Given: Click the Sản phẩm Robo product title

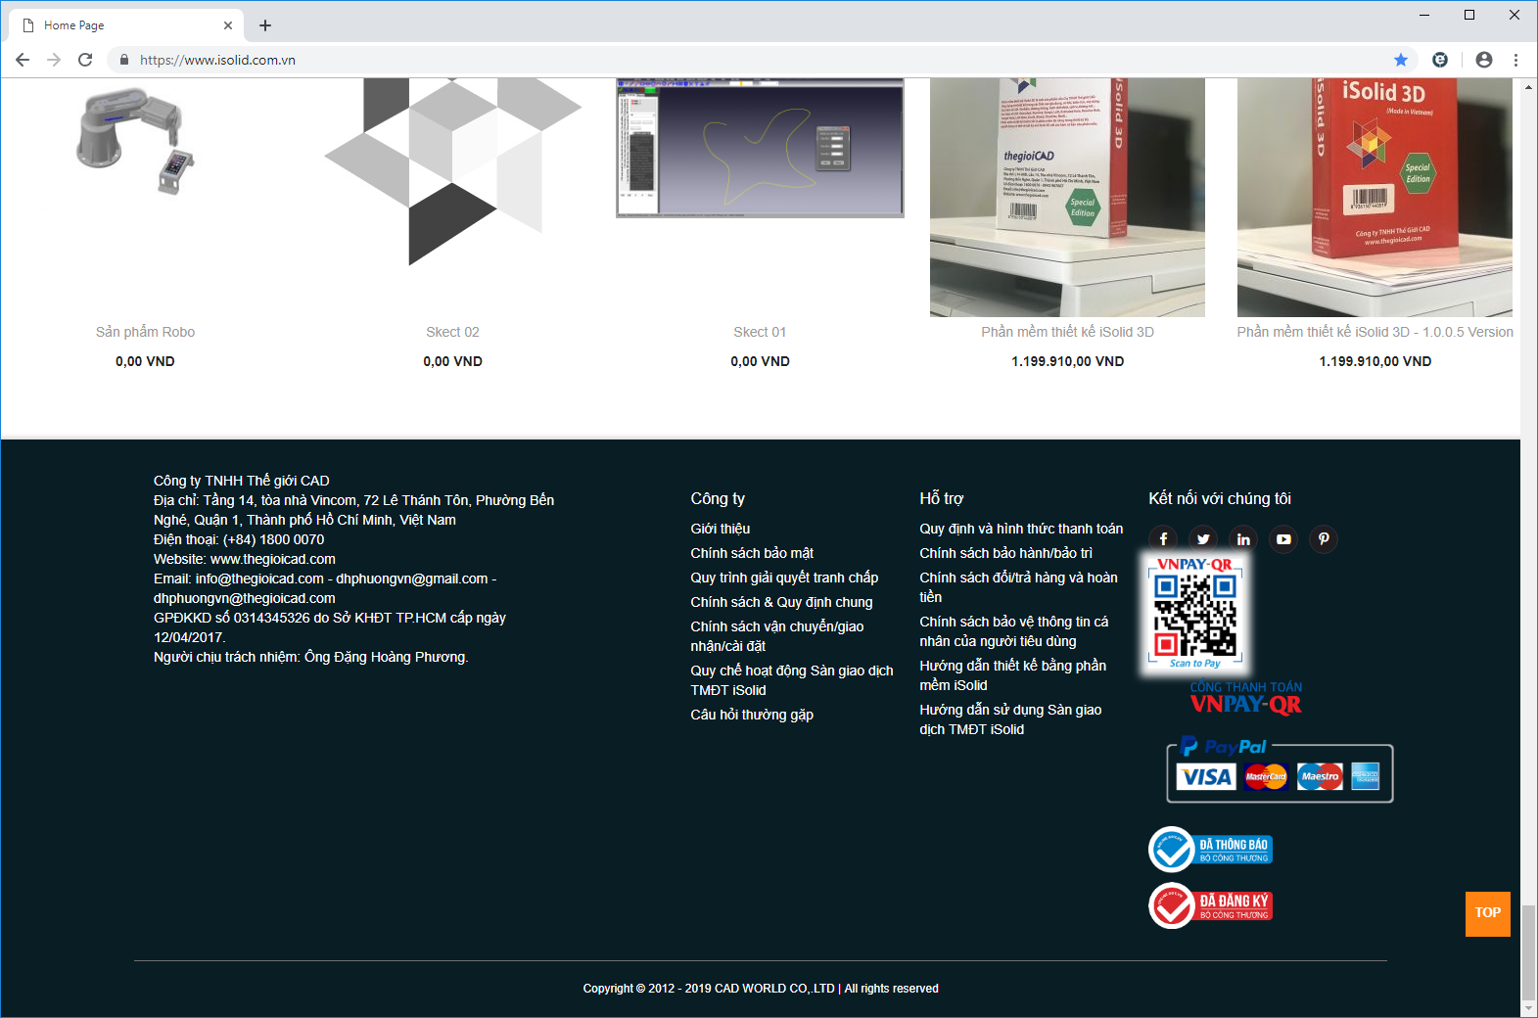Looking at the screenshot, I should [145, 332].
